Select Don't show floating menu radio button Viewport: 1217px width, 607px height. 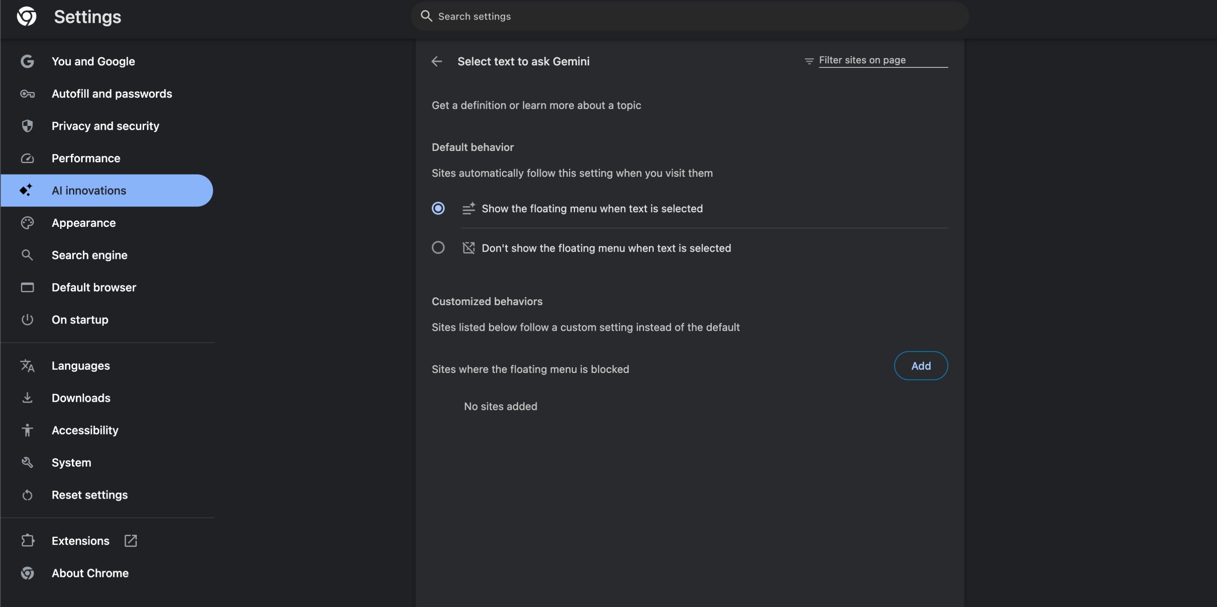point(438,248)
